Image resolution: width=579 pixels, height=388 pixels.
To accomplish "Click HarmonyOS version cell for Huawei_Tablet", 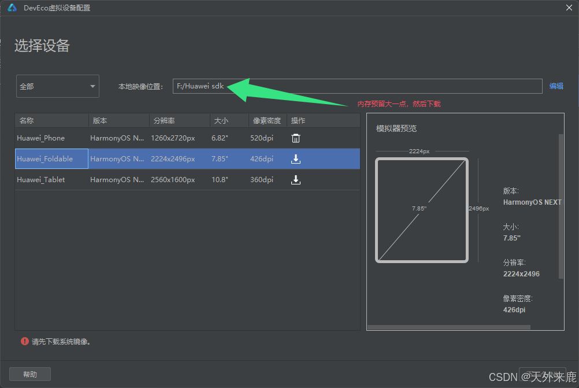I will [x=117, y=180].
